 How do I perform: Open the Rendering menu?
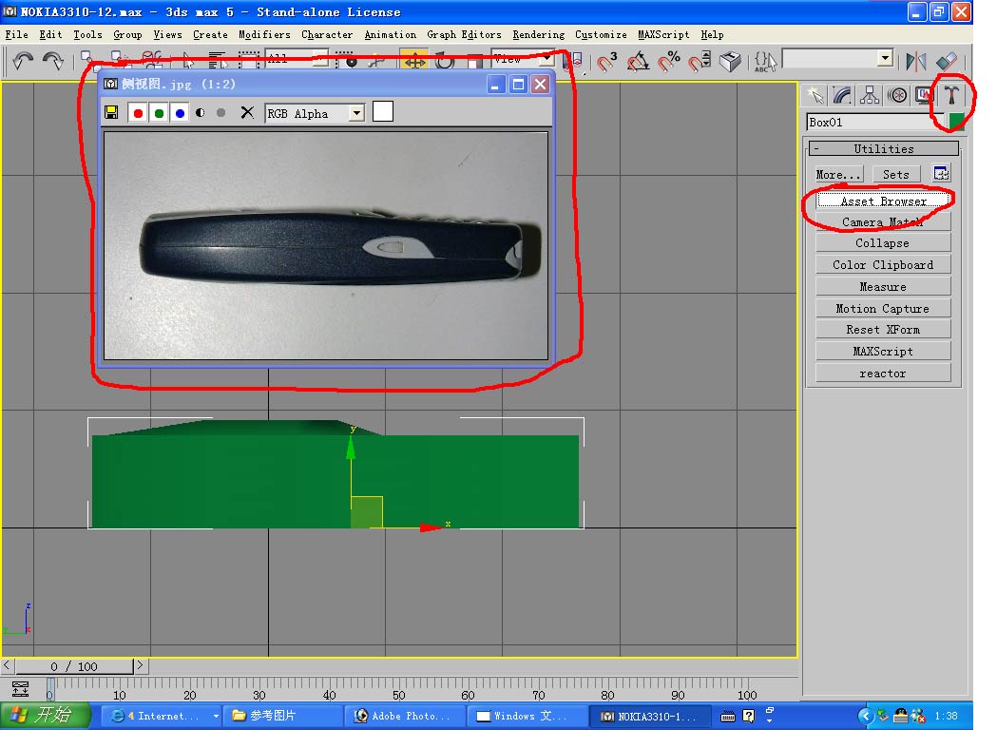538,34
